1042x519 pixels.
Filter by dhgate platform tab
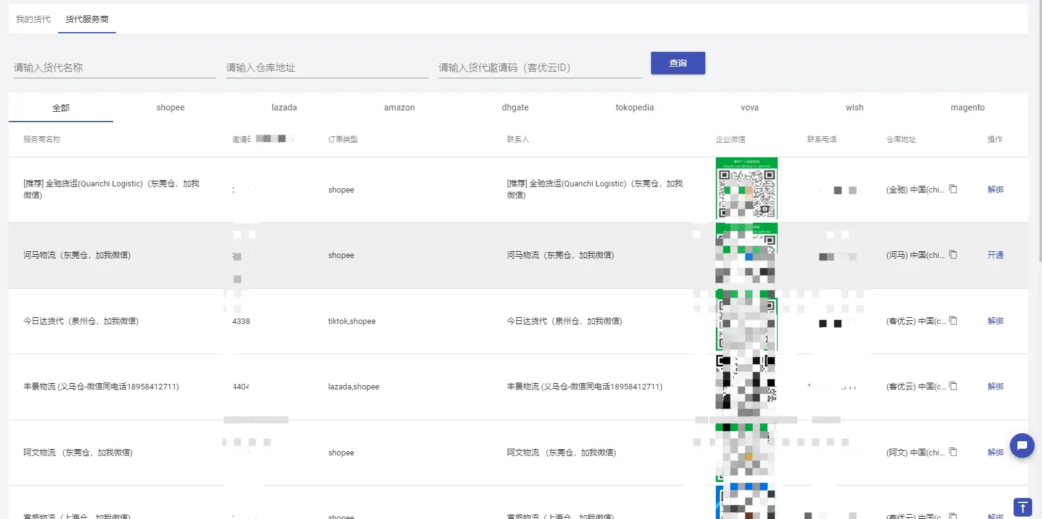(x=515, y=107)
